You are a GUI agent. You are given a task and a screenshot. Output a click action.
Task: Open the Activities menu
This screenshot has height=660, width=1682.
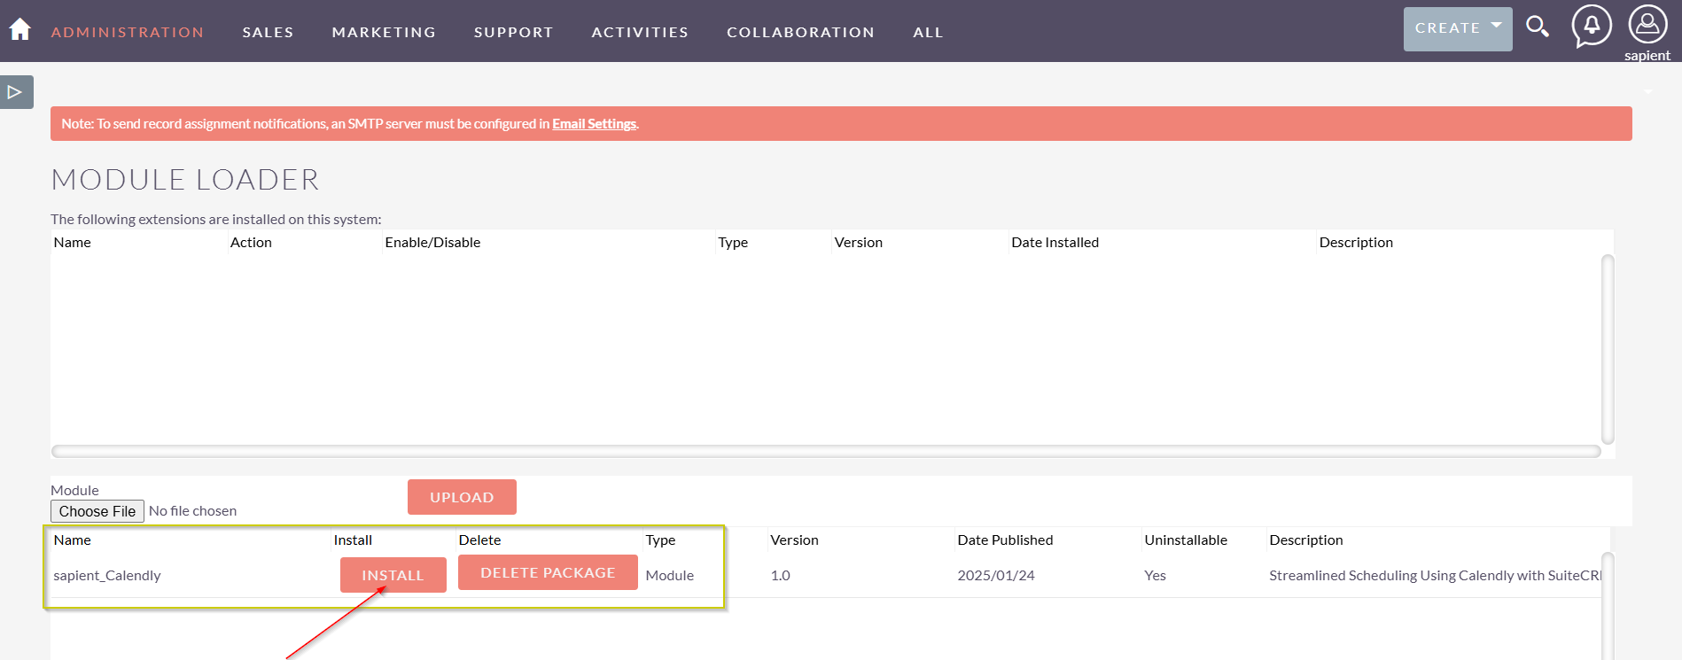[x=640, y=32]
